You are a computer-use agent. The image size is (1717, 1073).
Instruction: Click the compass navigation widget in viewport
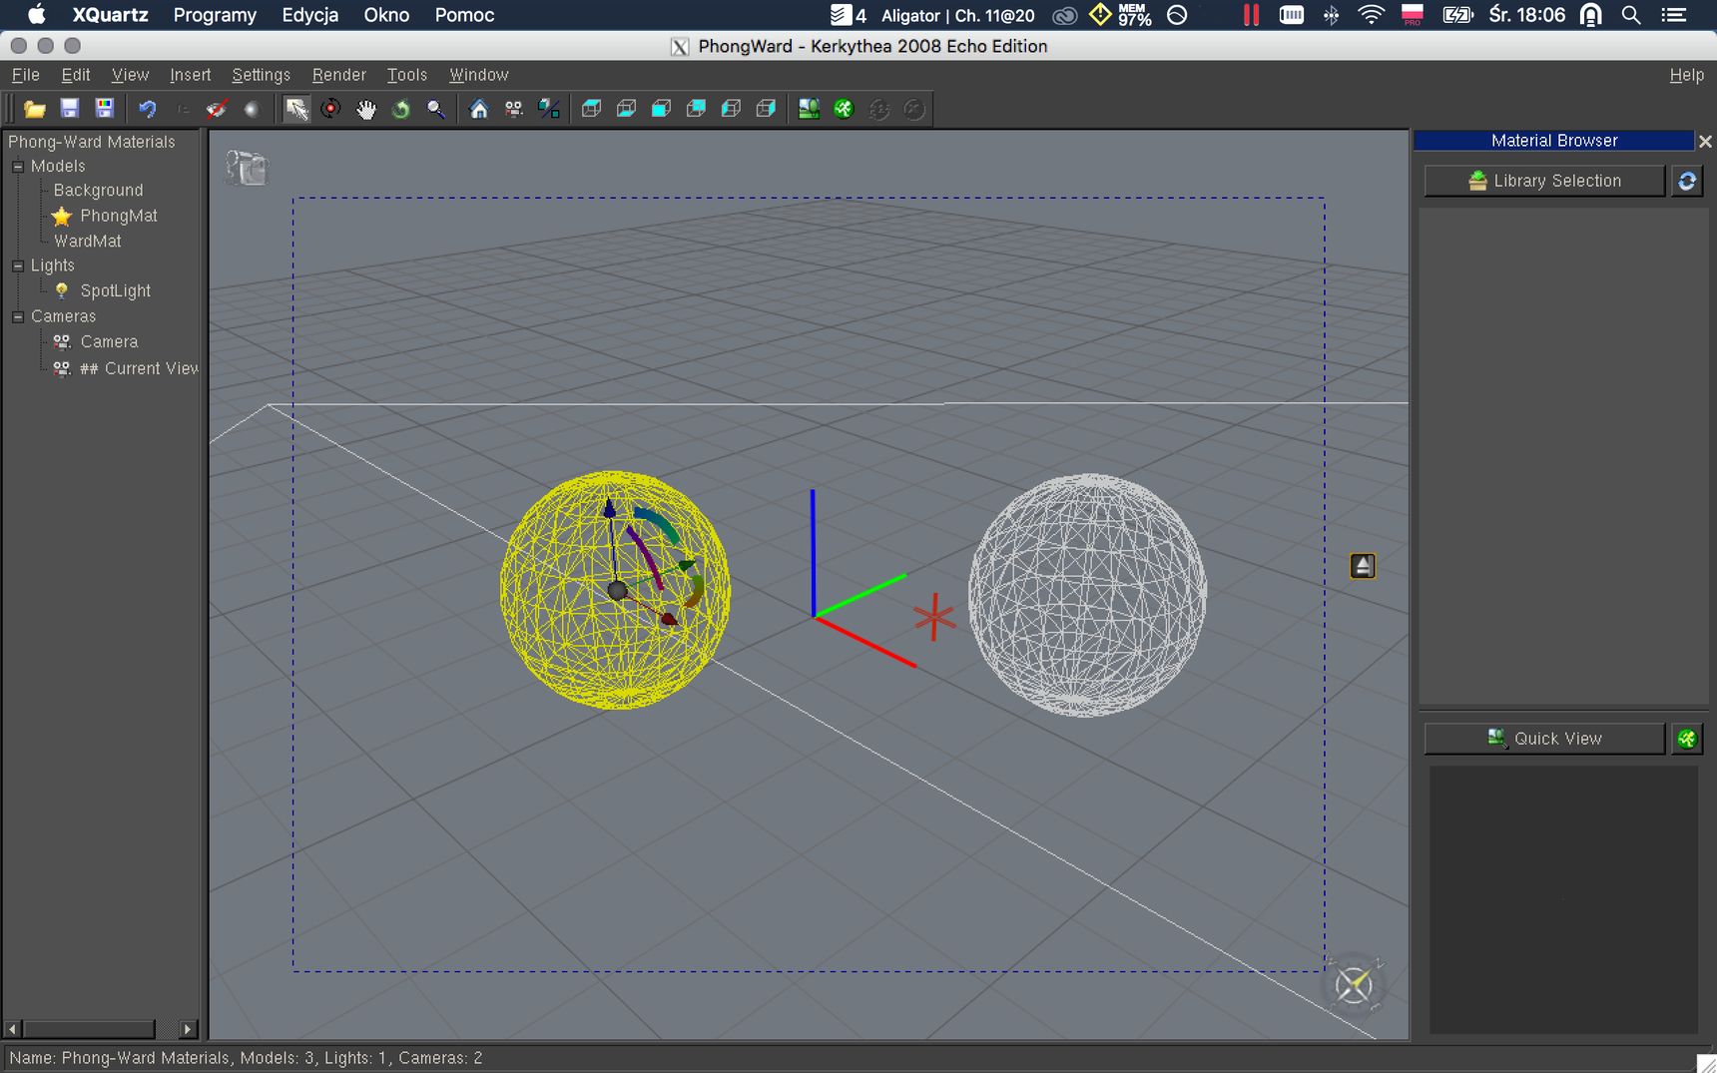pyautogui.click(x=1354, y=985)
